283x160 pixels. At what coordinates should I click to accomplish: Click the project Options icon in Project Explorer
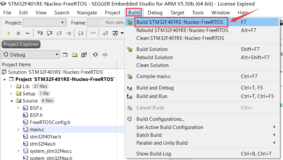[x=84, y=55]
